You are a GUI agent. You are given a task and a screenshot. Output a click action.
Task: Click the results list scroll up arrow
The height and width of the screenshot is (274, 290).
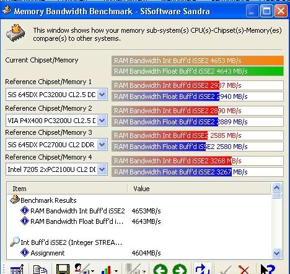(x=277, y=188)
